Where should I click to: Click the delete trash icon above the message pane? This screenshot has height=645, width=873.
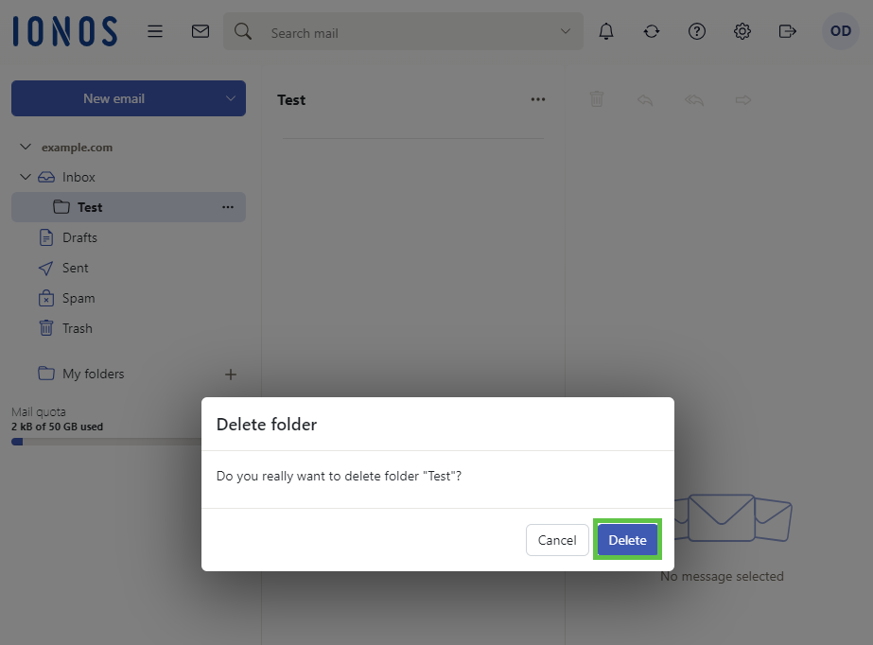tap(597, 98)
